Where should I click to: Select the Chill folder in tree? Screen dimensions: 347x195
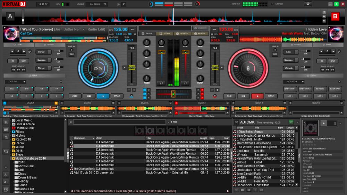(x=21, y=170)
